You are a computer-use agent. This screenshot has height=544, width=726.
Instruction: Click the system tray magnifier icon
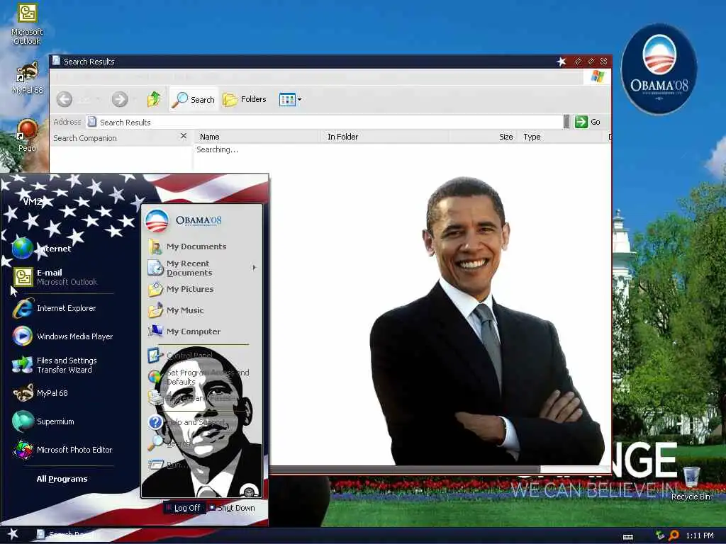674,535
